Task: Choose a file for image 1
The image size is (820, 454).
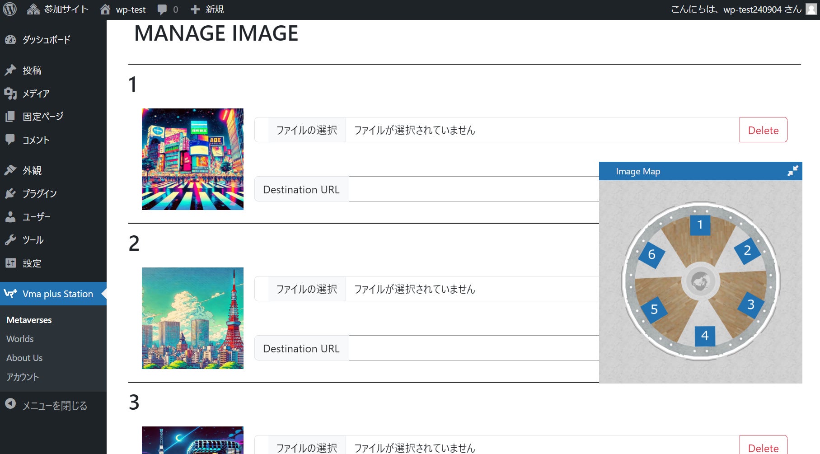Action: click(x=307, y=130)
